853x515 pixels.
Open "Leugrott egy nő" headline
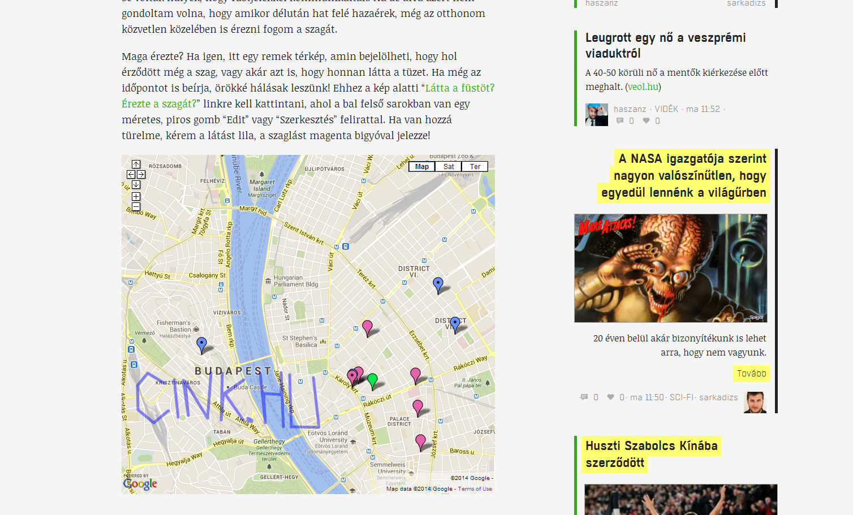666,45
